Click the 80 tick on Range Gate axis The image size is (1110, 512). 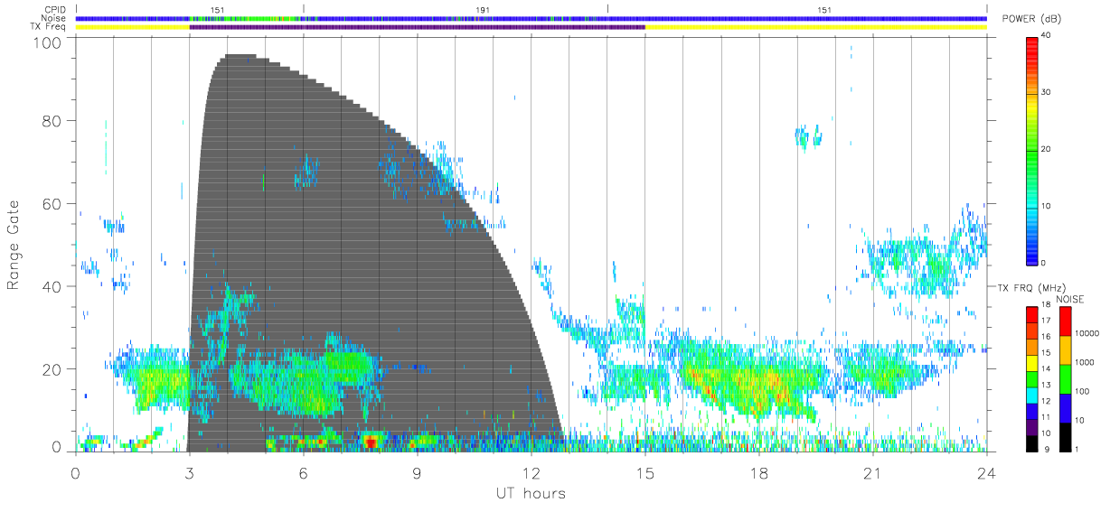53,121
